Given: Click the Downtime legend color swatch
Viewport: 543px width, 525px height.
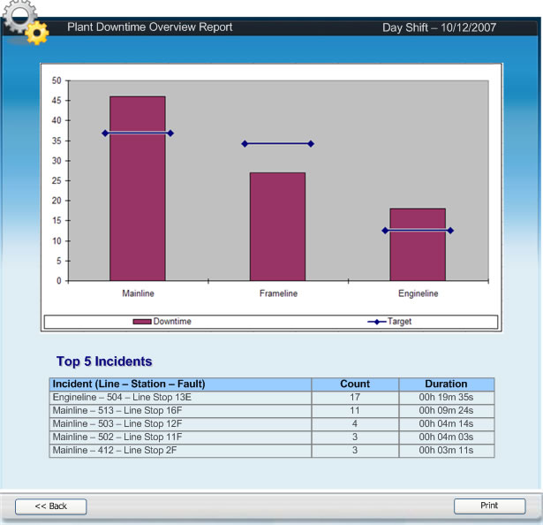Looking at the screenshot, I should (x=142, y=322).
